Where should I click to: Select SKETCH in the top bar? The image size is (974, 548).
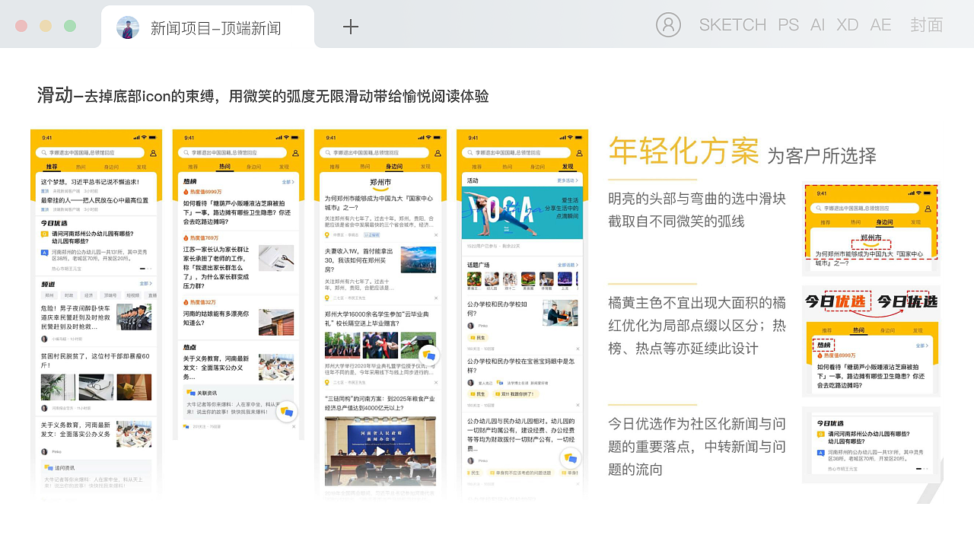point(733,25)
